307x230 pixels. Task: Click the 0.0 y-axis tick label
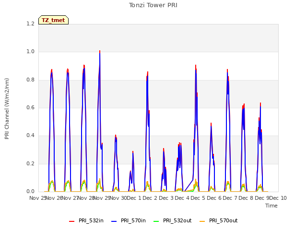(x=30, y=192)
